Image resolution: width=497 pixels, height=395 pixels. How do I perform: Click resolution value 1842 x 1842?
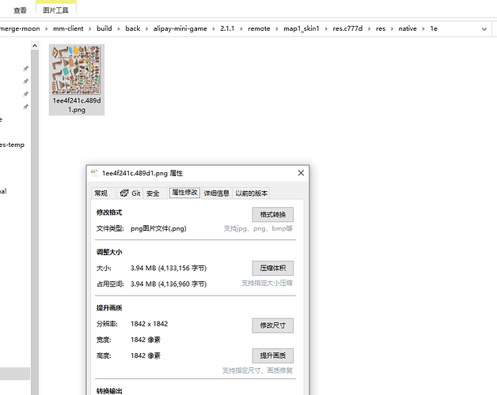click(x=150, y=324)
